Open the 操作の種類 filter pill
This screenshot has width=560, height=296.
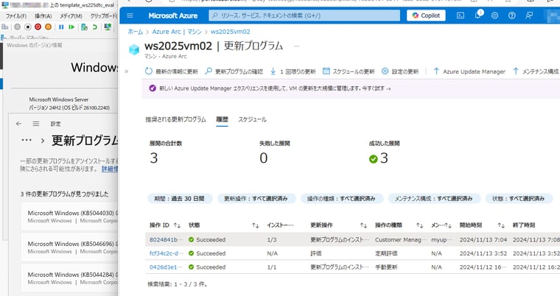point(341,199)
